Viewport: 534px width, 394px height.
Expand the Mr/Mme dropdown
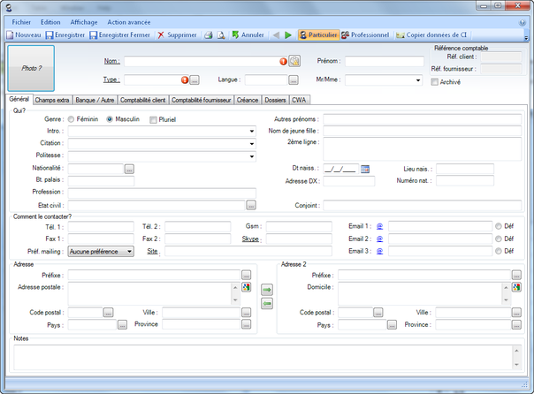[418, 80]
